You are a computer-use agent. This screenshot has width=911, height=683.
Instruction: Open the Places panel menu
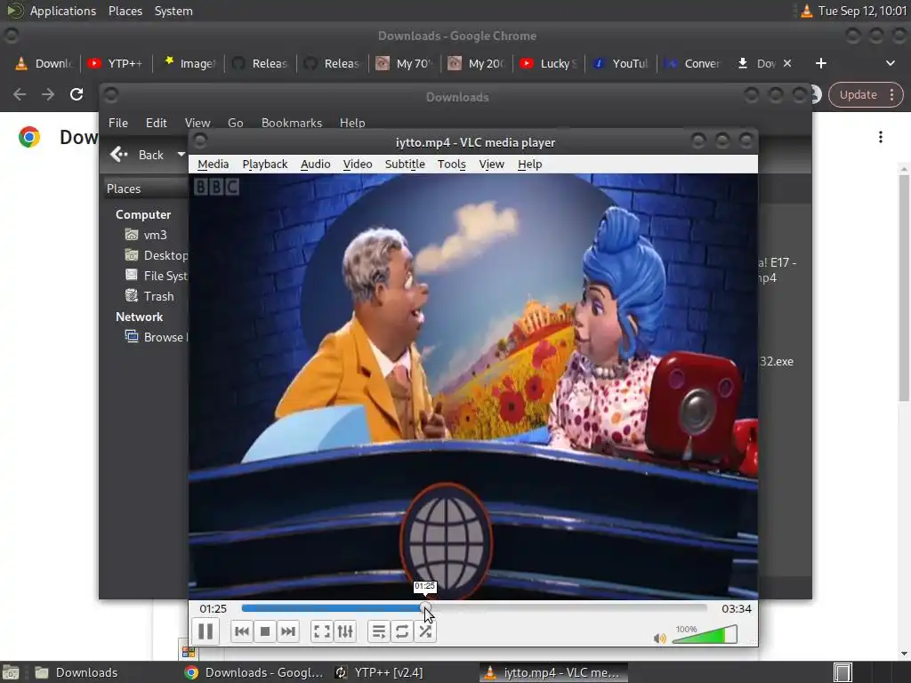click(x=125, y=11)
